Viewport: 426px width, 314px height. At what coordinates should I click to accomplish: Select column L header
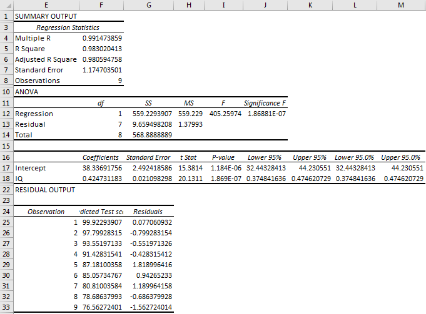pos(355,5)
